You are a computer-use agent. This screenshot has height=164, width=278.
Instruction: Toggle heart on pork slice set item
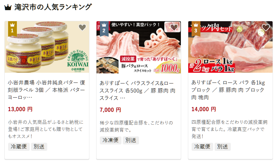[174, 27]
